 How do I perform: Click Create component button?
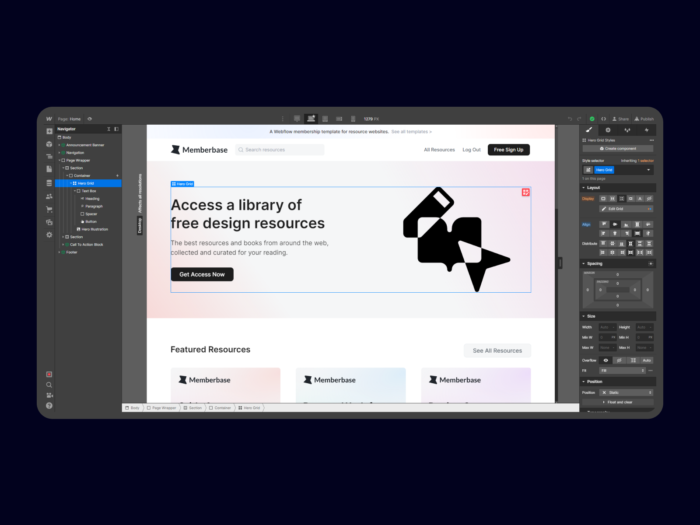(x=618, y=149)
